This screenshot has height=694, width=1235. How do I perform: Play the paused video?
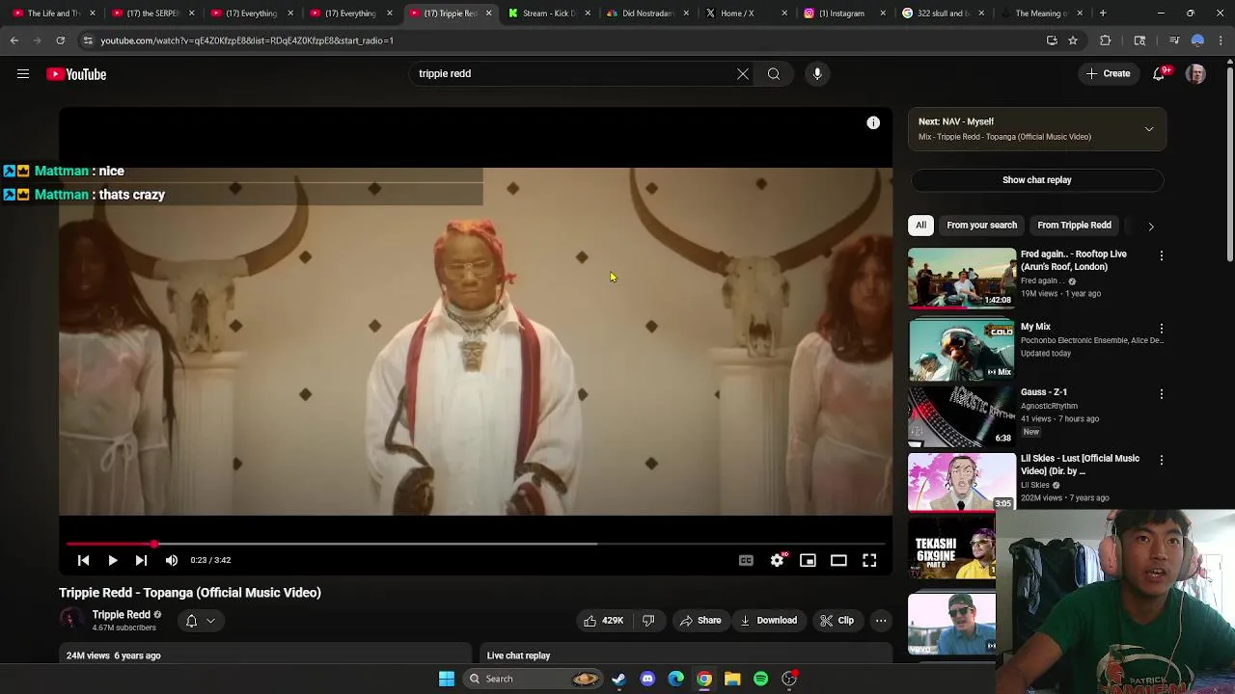click(113, 560)
